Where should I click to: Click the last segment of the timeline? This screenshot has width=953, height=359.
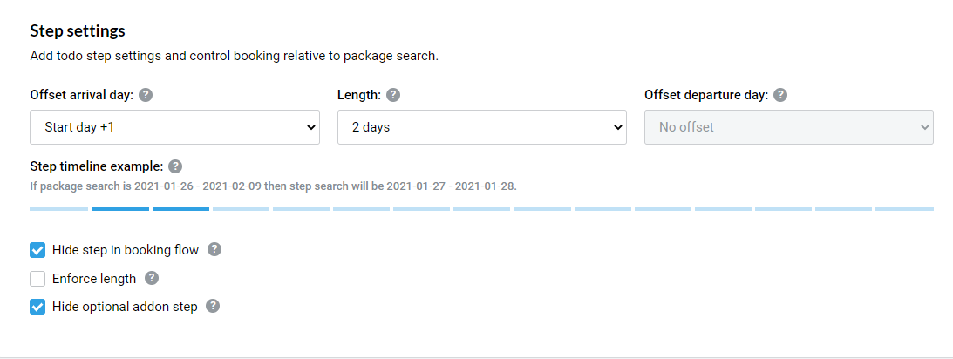click(904, 209)
